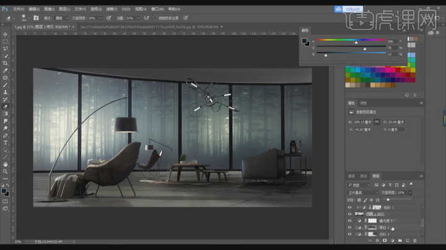Open the eraser mode dropdown
Viewport: 446px width, 250px height.
[x=62, y=18]
